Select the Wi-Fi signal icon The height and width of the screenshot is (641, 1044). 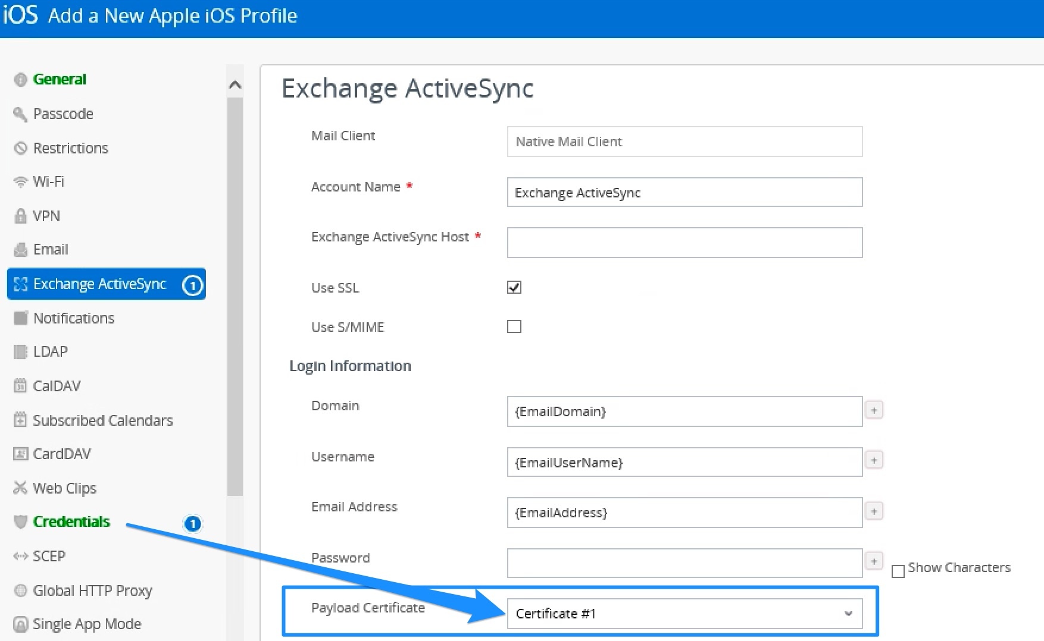[20, 182]
